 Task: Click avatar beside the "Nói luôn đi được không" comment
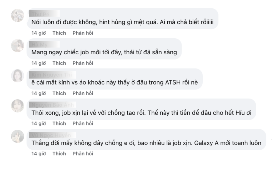coord(17,15)
